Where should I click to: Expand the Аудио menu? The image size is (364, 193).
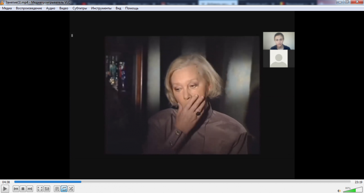click(x=51, y=8)
